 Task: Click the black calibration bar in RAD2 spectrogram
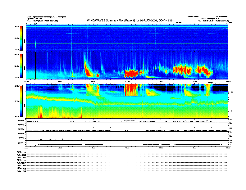click(x=36, y=38)
